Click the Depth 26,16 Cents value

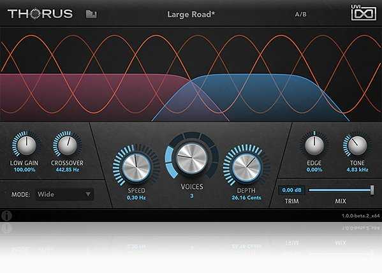pyautogui.click(x=246, y=198)
